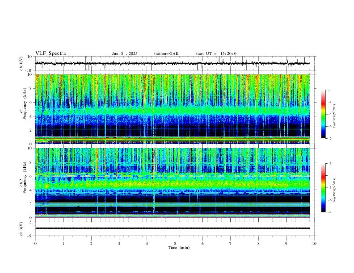This screenshot has height=273, width=354.
Task: Click the 'start UT = 15:20:0' text
Action: pos(216,54)
